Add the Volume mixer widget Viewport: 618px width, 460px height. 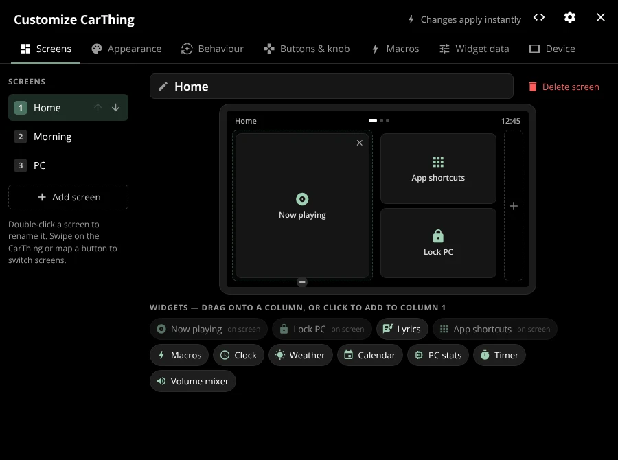[x=193, y=381]
